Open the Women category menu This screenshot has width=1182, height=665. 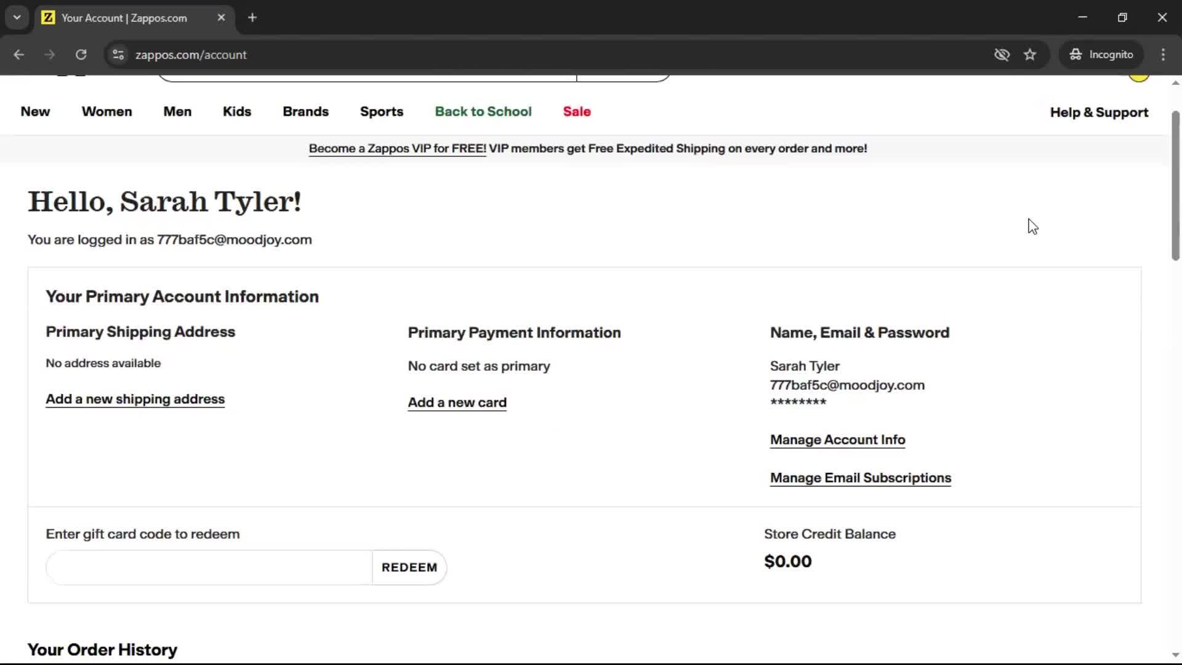click(x=107, y=111)
